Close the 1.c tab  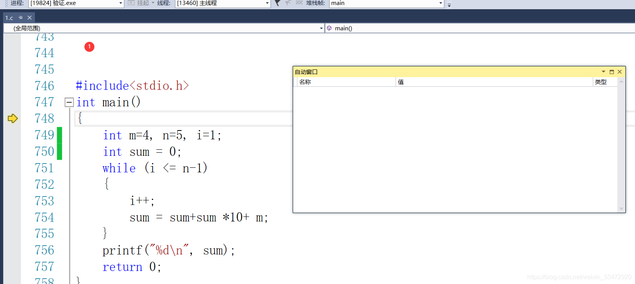(30, 18)
